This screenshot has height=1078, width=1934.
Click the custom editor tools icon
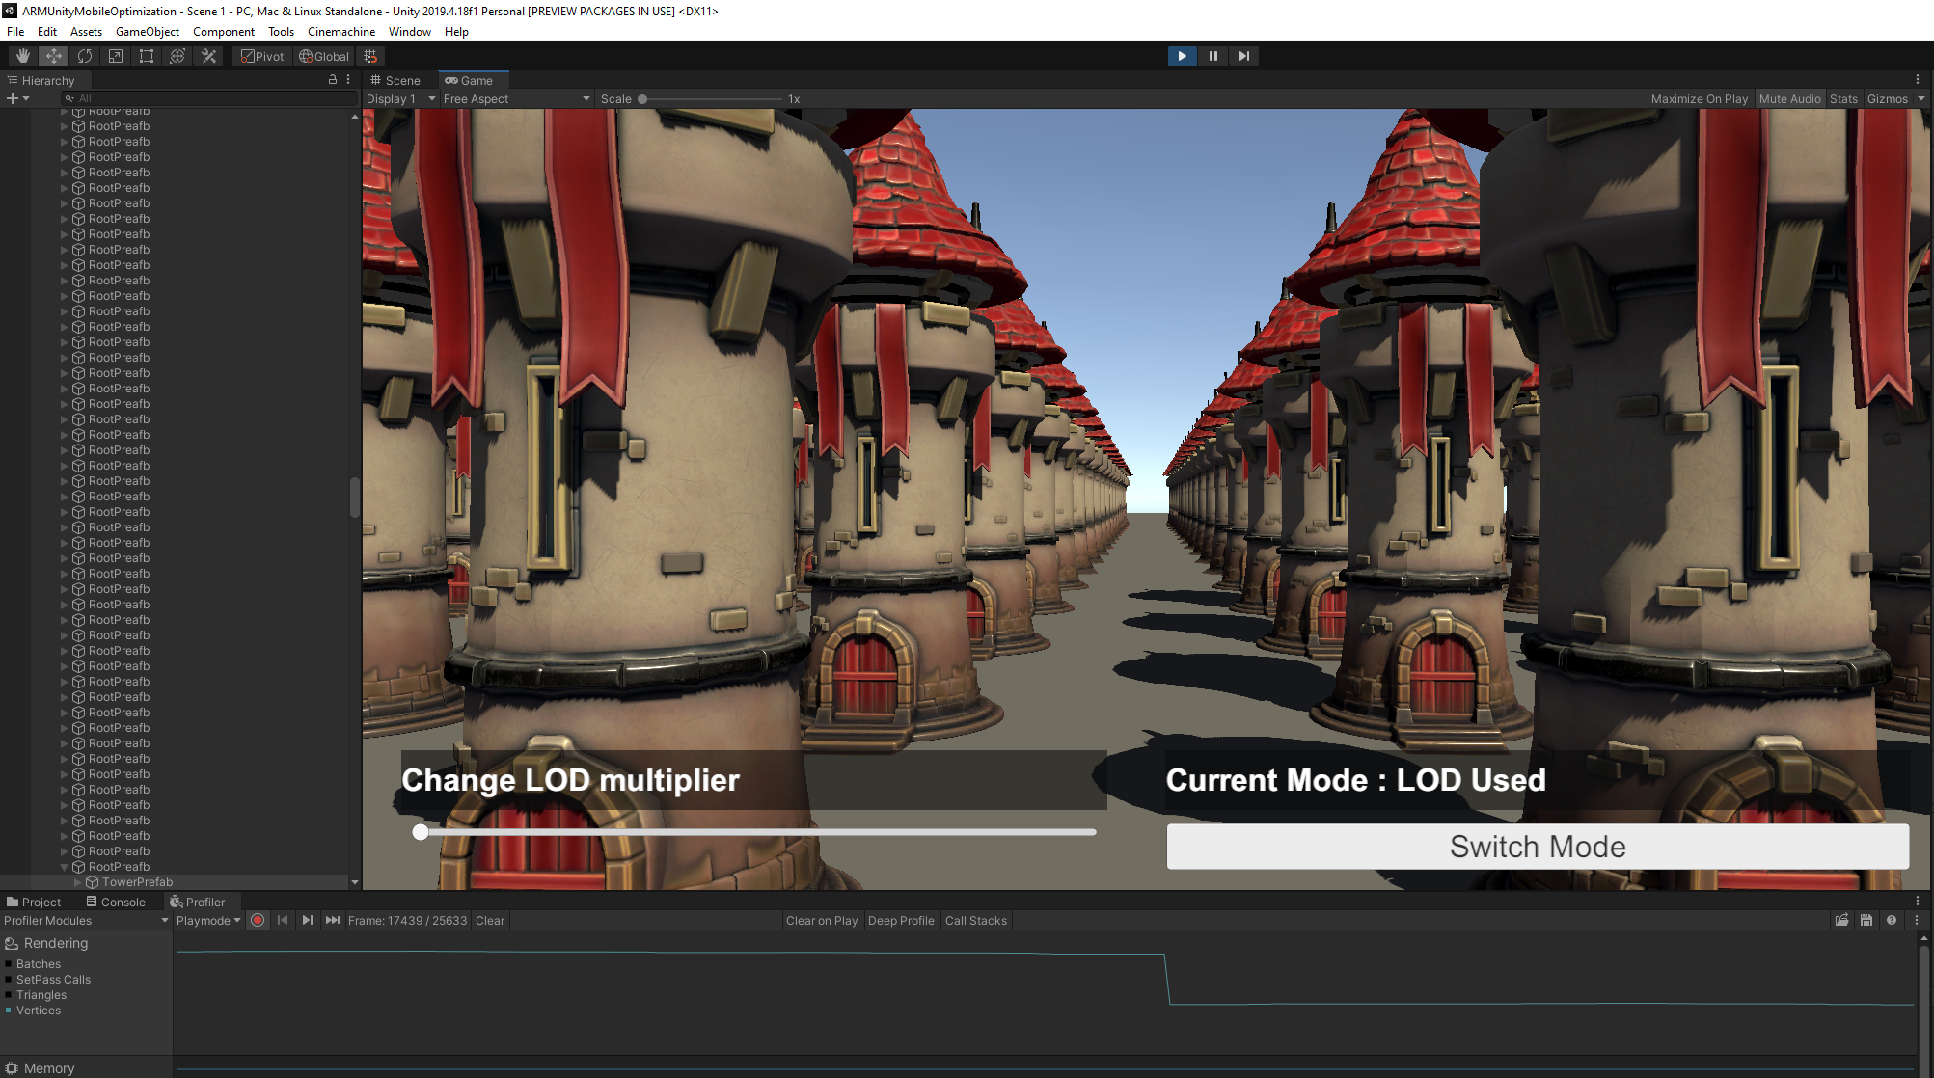pos(208,56)
